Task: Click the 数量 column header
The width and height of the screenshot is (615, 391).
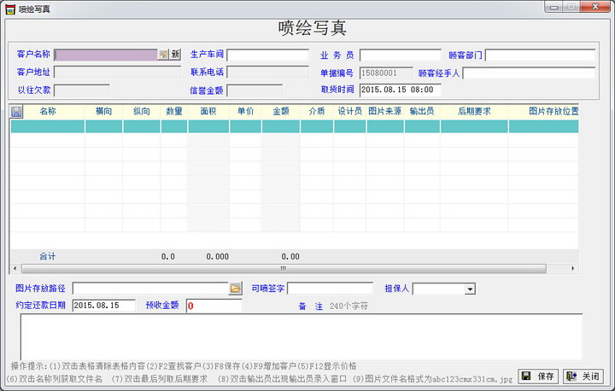Action: click(174, 111)
